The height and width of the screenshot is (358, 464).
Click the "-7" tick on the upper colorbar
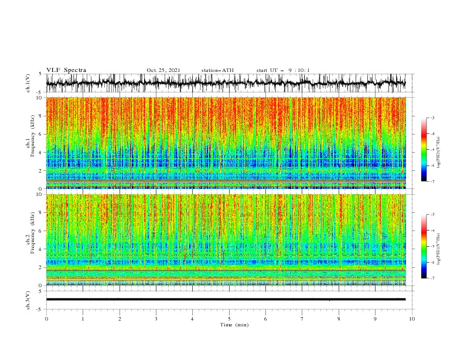(x=432, y=181)
